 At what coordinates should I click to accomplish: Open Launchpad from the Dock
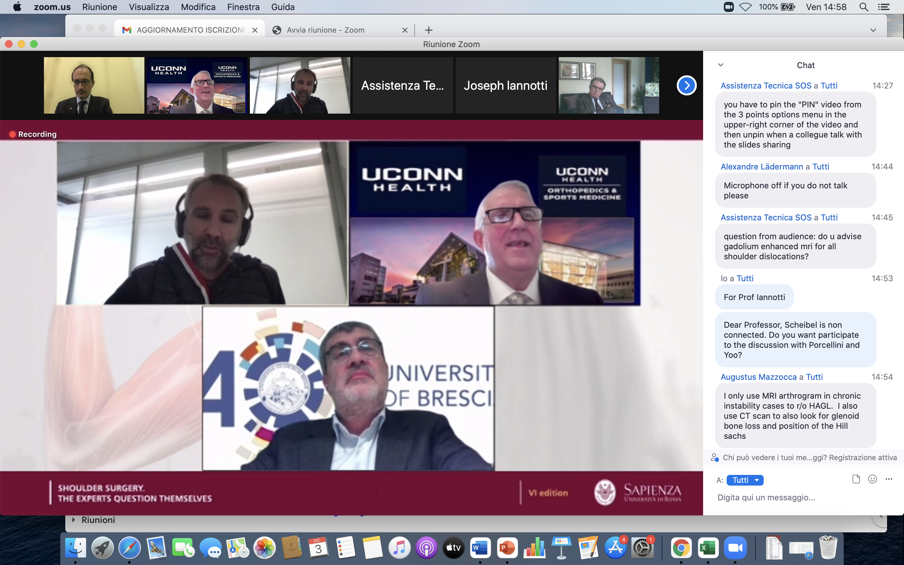tap(102, 548)
